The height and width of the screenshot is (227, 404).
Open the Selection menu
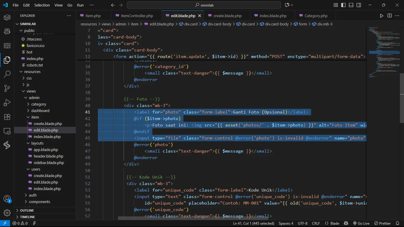42,5
